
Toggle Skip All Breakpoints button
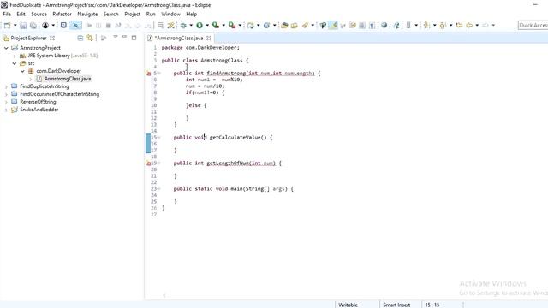75,25
